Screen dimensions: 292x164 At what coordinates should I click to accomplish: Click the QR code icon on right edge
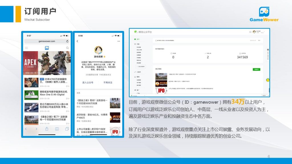point(268,50)
